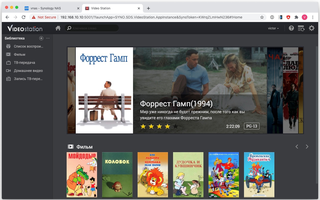Bookmark this page with star icon
320x200 pixels.
pos(262,17)
